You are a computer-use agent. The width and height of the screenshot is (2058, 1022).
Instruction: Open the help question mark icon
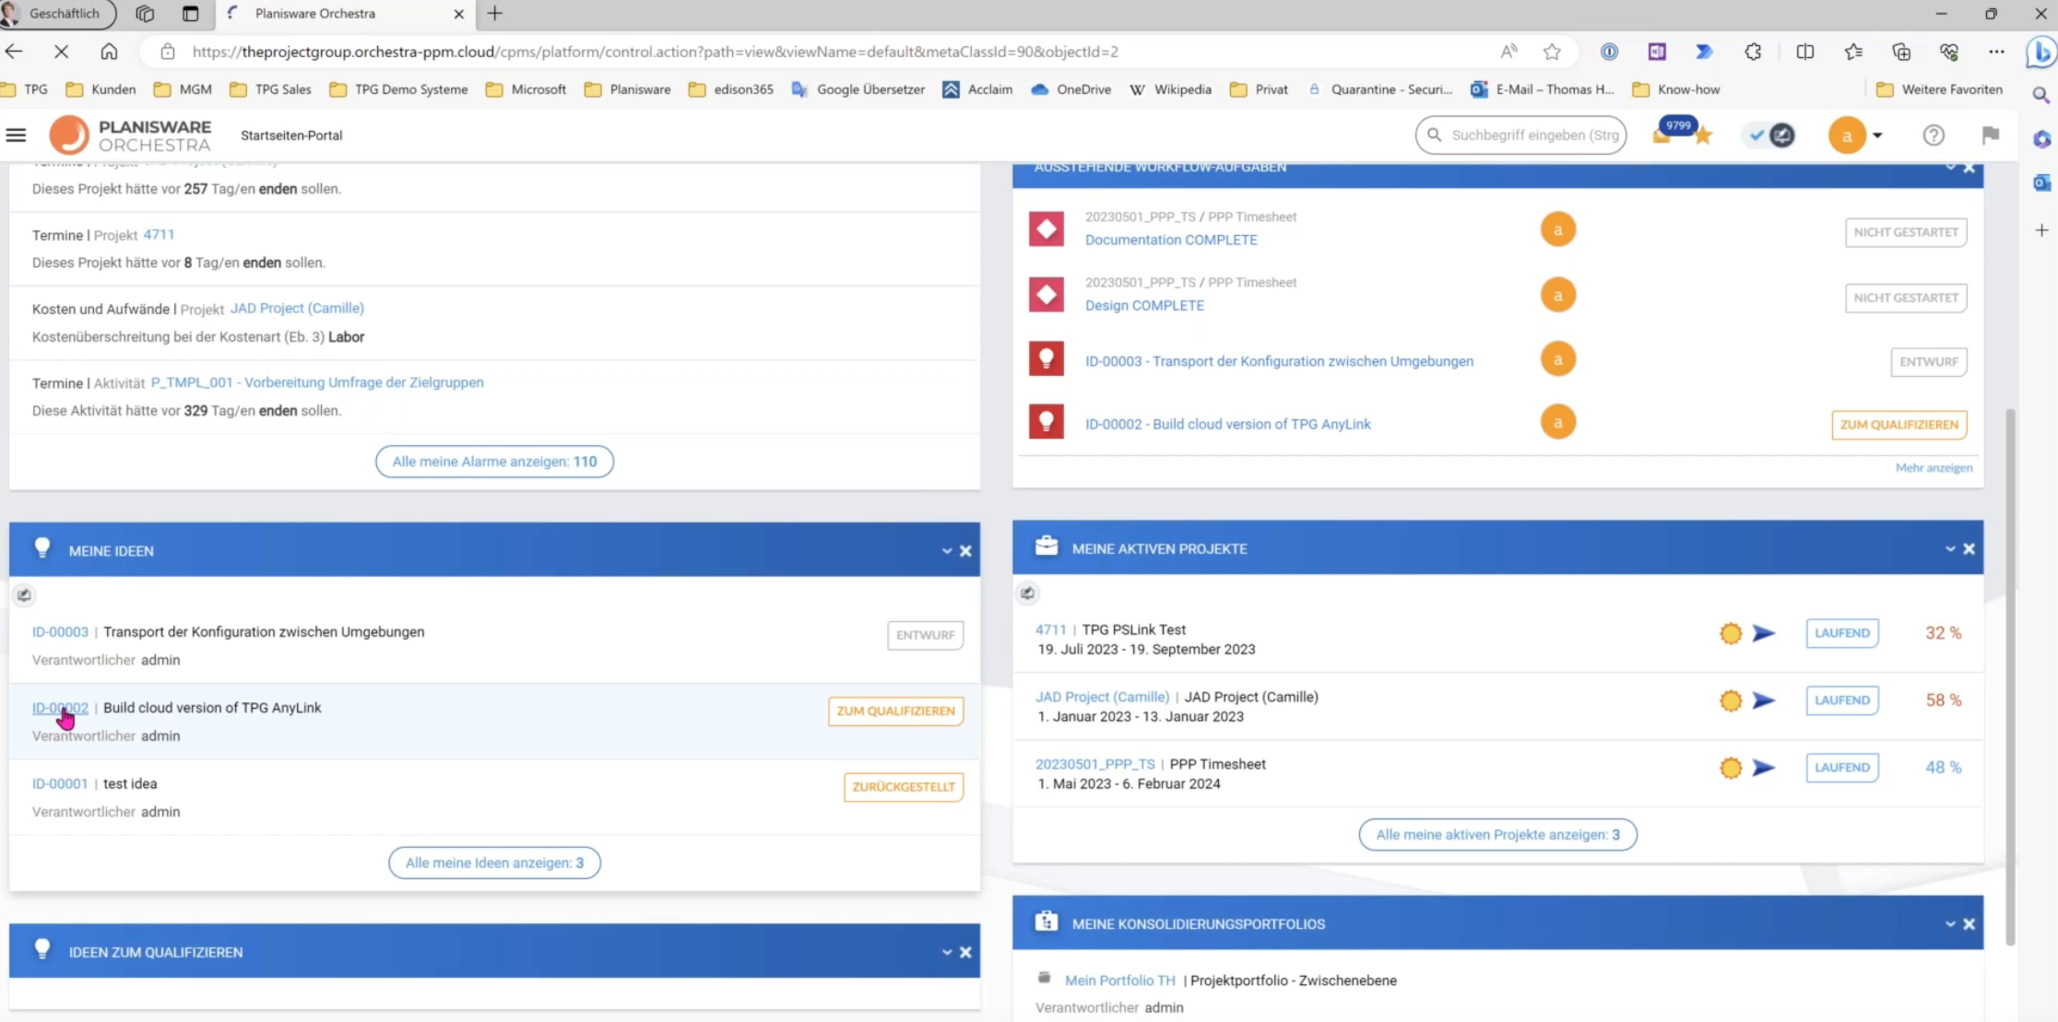click(1934, 135)
